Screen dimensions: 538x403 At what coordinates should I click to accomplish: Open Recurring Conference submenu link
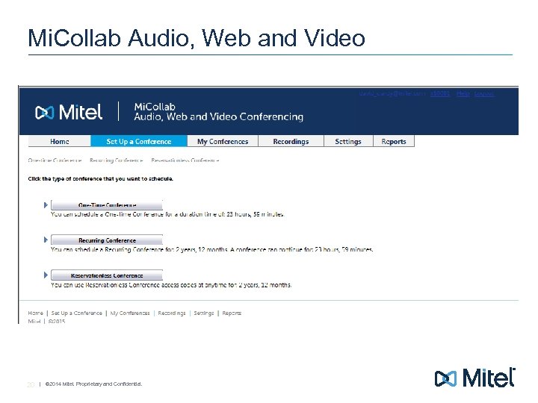tap(116, 160)
